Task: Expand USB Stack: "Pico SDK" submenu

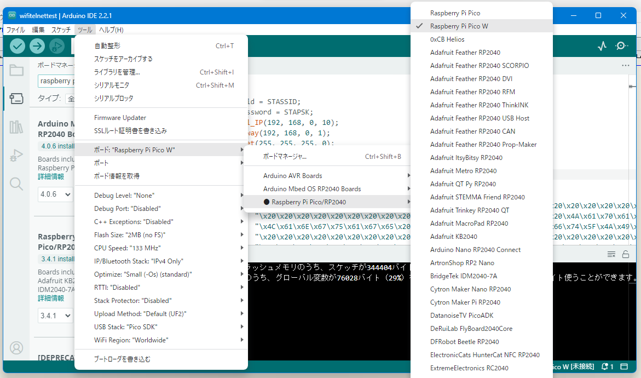Action: 161,327
